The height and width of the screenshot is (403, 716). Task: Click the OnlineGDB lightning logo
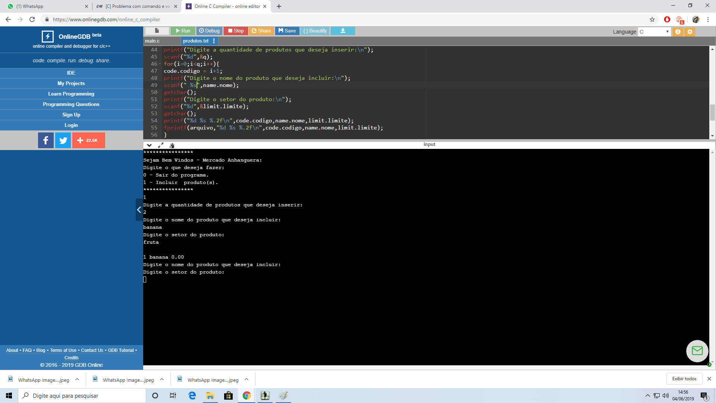click(x=47, y=36)
